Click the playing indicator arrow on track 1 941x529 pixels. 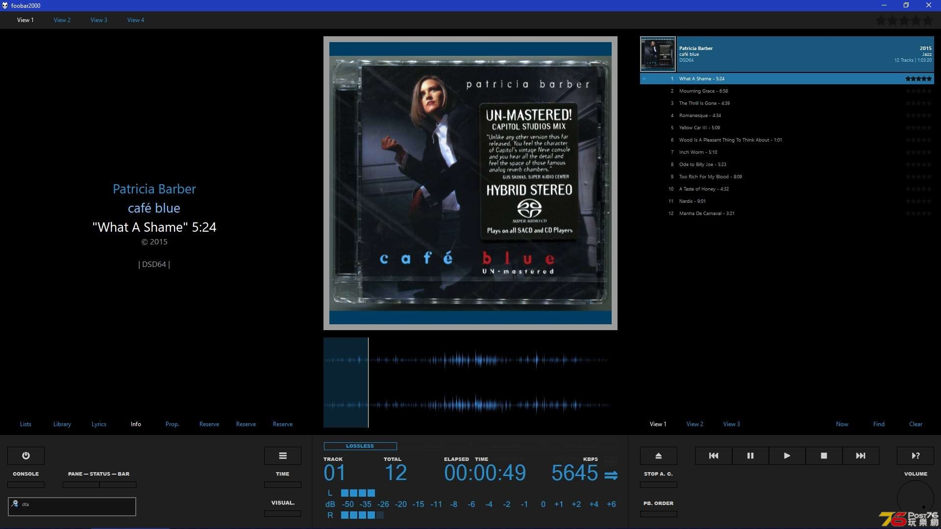click(644, 79)
